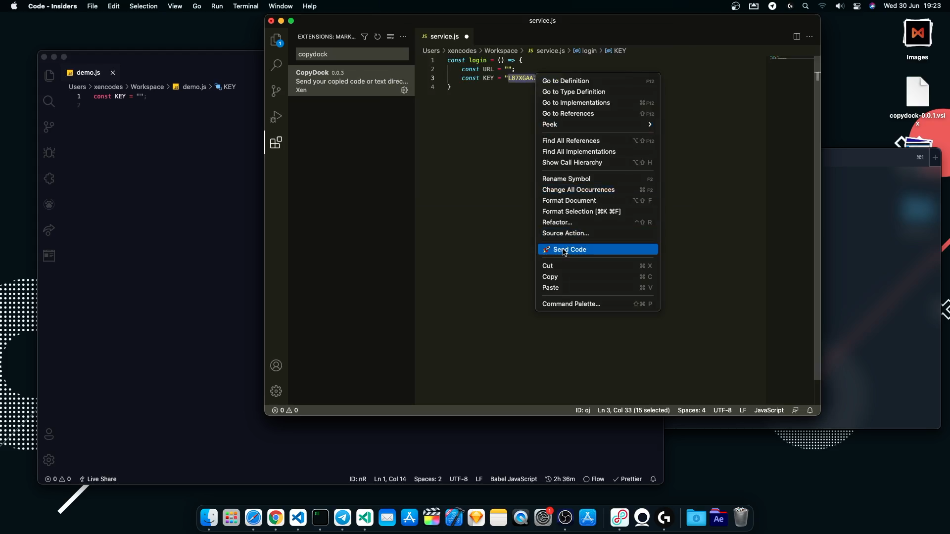Open Search view in front window sidebar
This screenshot has height=534, width=950.
click(276, 65)
